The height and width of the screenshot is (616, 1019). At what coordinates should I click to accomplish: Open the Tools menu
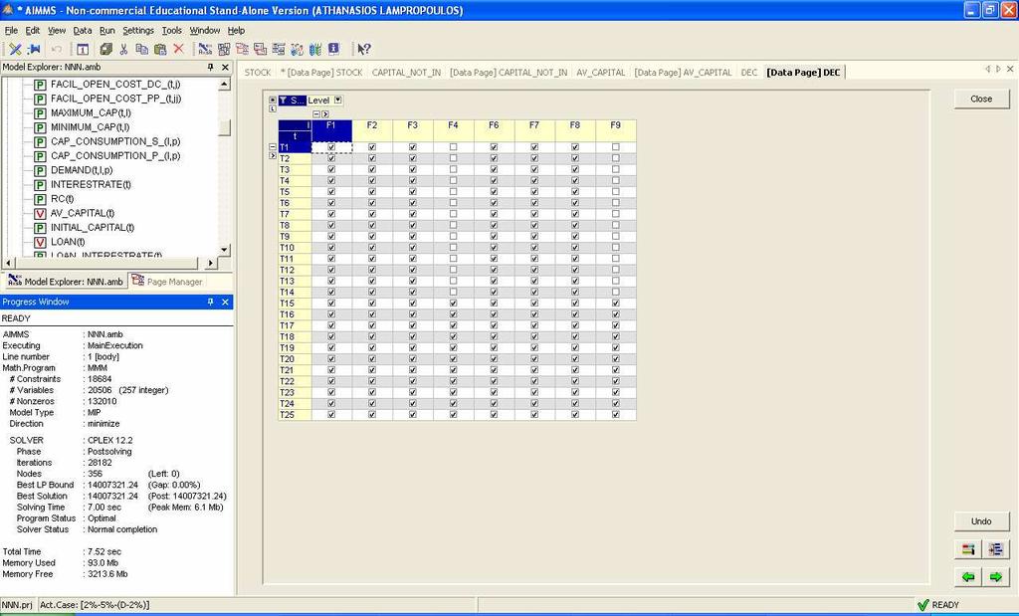click(171, 31)
